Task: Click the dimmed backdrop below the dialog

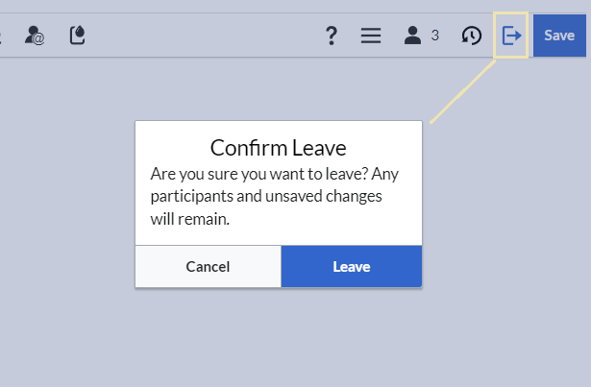Action: click(279, 336)
